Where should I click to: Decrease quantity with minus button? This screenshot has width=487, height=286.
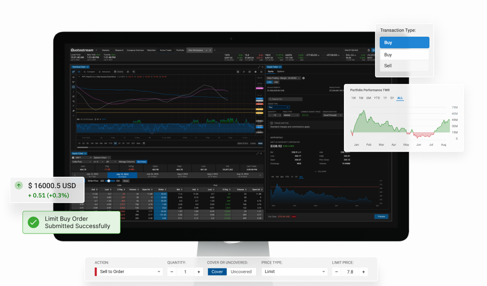[172, 272]
